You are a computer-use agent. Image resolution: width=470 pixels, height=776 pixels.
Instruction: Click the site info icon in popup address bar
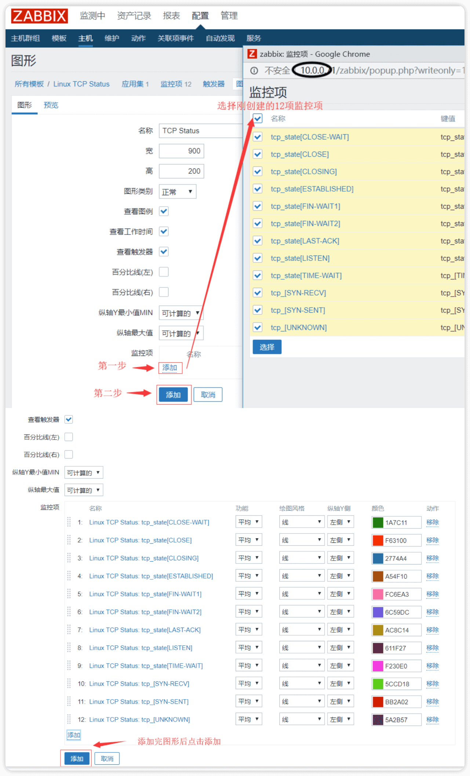pyautogui.click(x=254, y=71)
